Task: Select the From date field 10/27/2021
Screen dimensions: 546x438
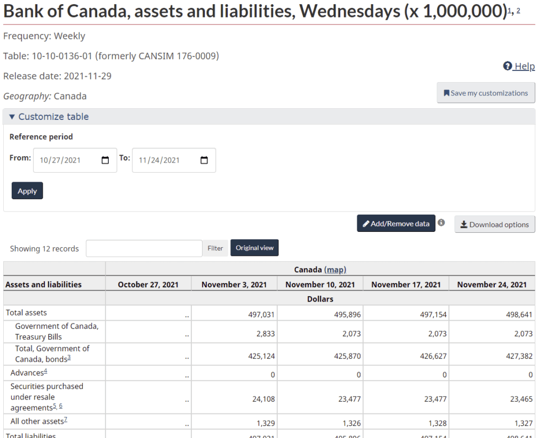Action: pos(75,160)
